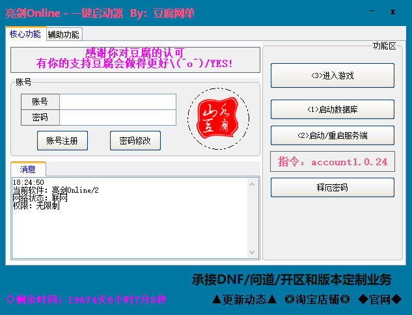412x315 pixels.
Task: Click the <1>启动数据库 button
Action: coord(333,109)
